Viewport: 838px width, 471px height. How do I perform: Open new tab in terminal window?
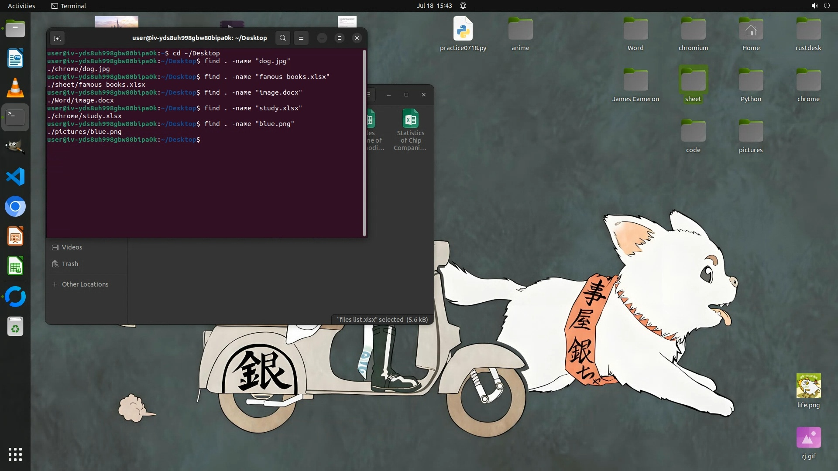coord(57,38)
